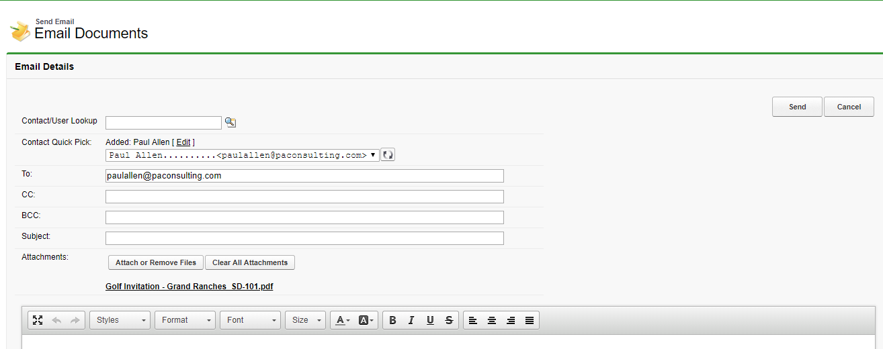Click the undo arrow in the editor toolbar
883x349 pixels.
click(56, 320)
